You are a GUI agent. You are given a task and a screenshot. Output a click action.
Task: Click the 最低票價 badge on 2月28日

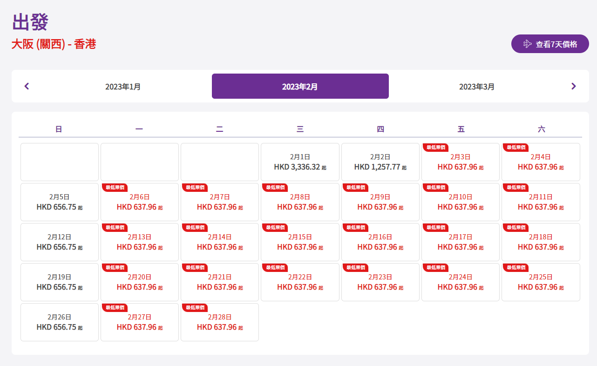[x=195, y=307]
